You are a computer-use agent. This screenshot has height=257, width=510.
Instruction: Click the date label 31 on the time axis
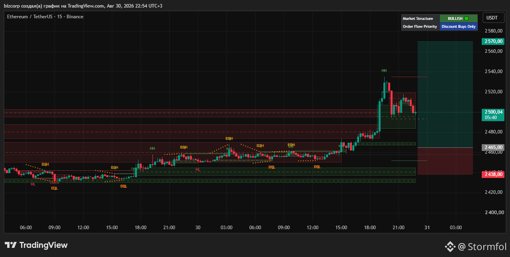tap(427, 228)
